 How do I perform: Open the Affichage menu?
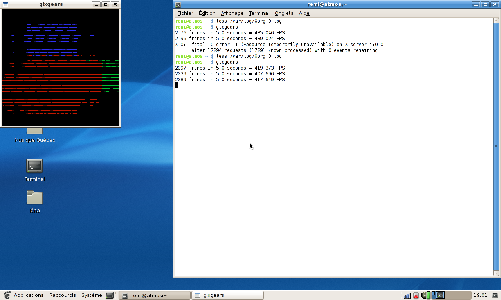(x=232, y=13)
